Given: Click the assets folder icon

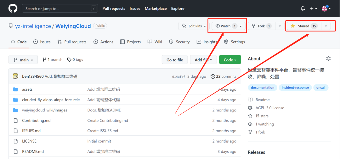Looking at the screenshot, I should [x=15, y=89].
